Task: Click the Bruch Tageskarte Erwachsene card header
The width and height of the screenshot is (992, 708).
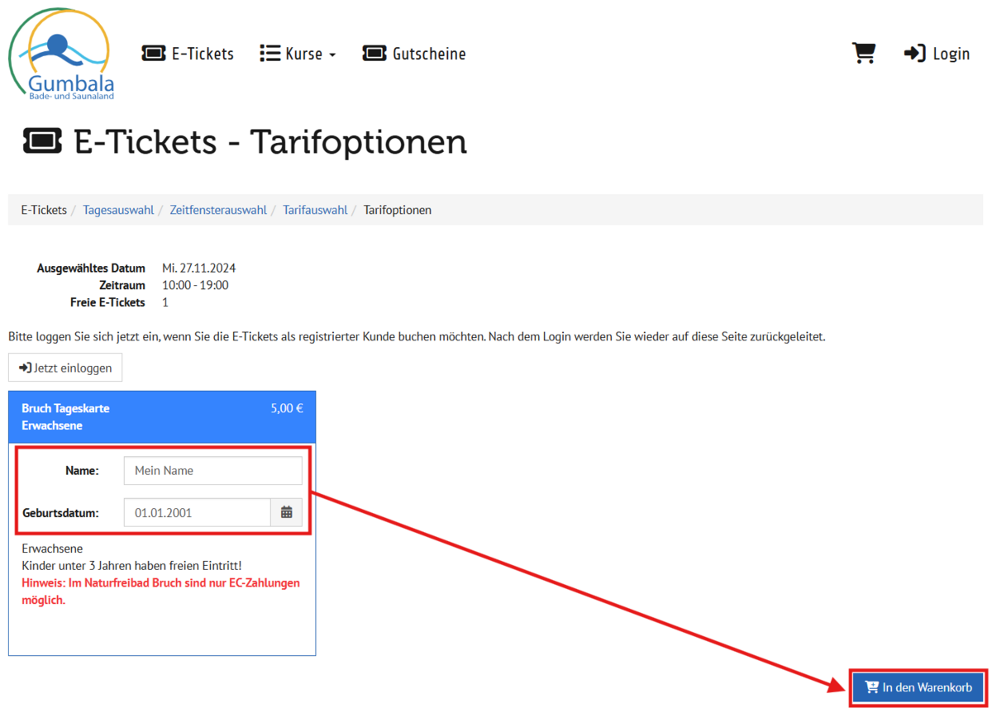Action: tap(162, 417)
